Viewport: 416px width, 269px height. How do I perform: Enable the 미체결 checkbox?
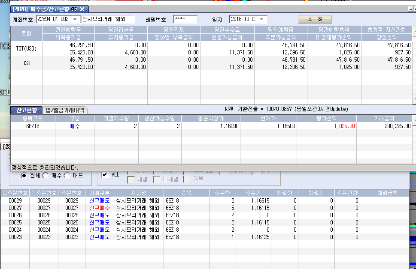tap(157, 179)
